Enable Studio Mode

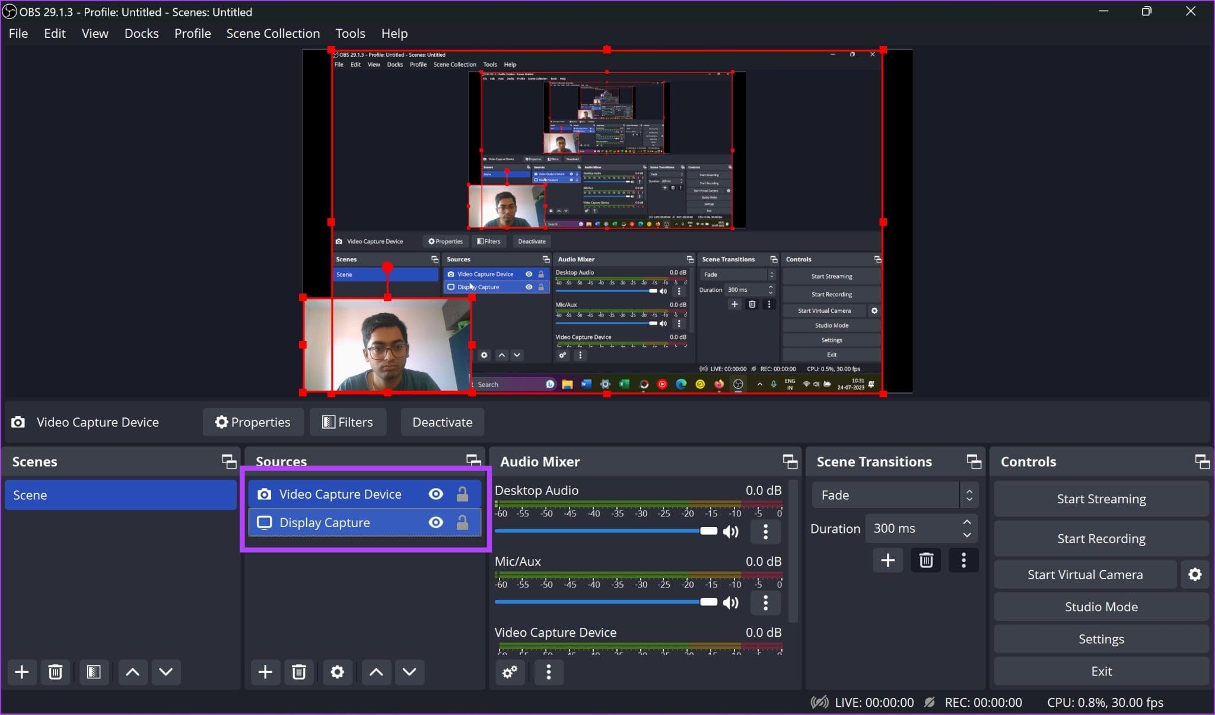click(x=1101, y=607)
